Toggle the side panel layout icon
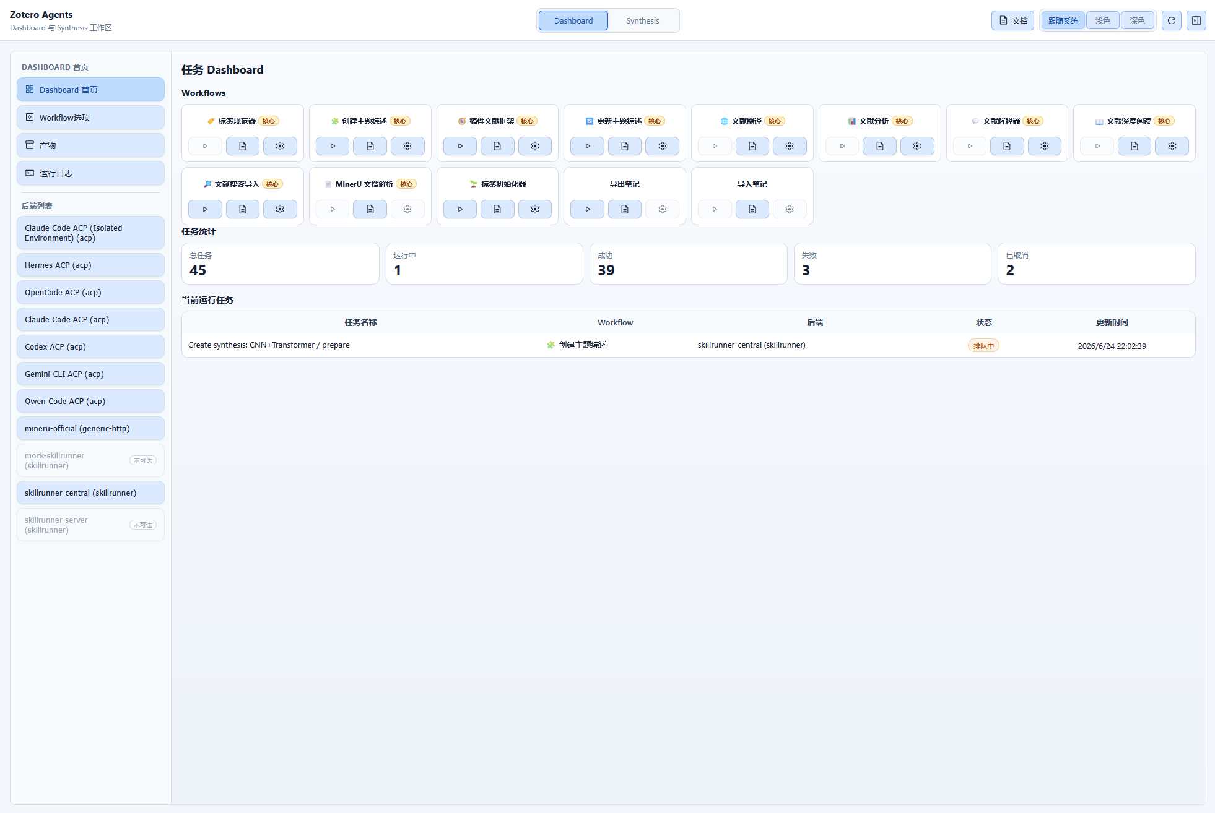The width and height of the screenshot is (1215, 813). (1196, 20)
